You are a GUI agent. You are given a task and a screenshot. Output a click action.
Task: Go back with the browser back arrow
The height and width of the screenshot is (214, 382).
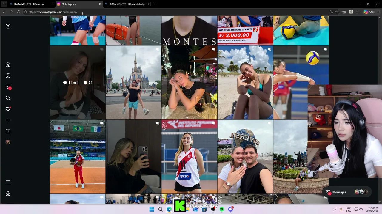[x=4, y=12]
